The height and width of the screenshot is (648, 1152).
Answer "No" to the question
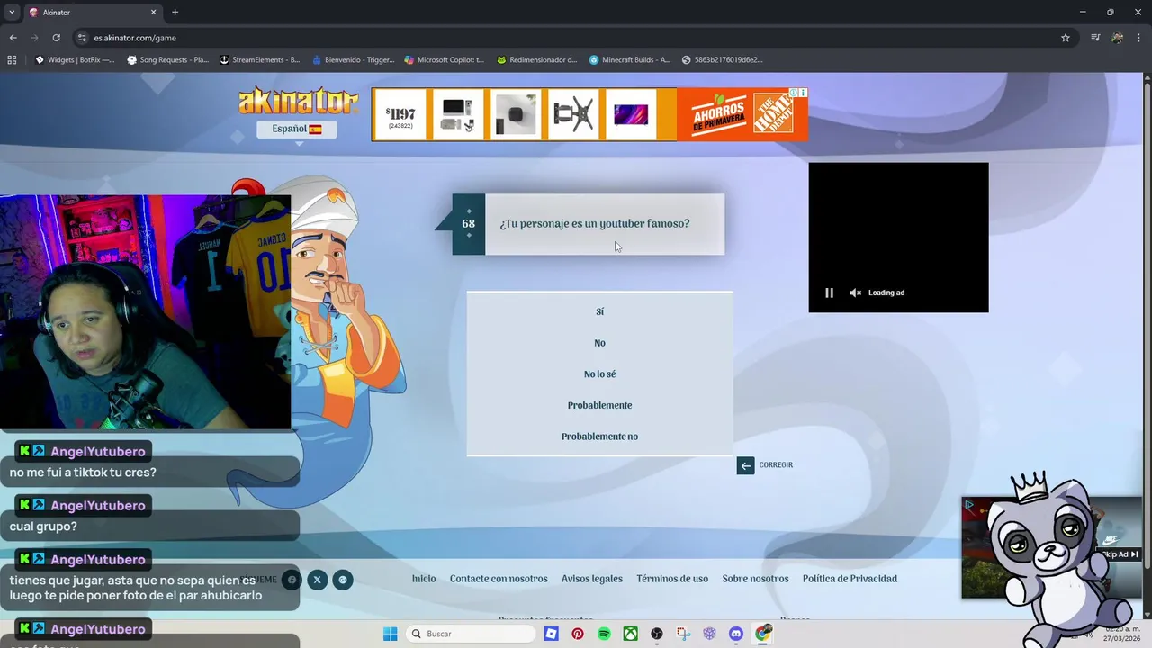tap(599, 343)
